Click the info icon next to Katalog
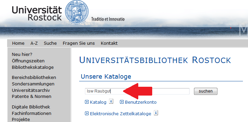 111,101
